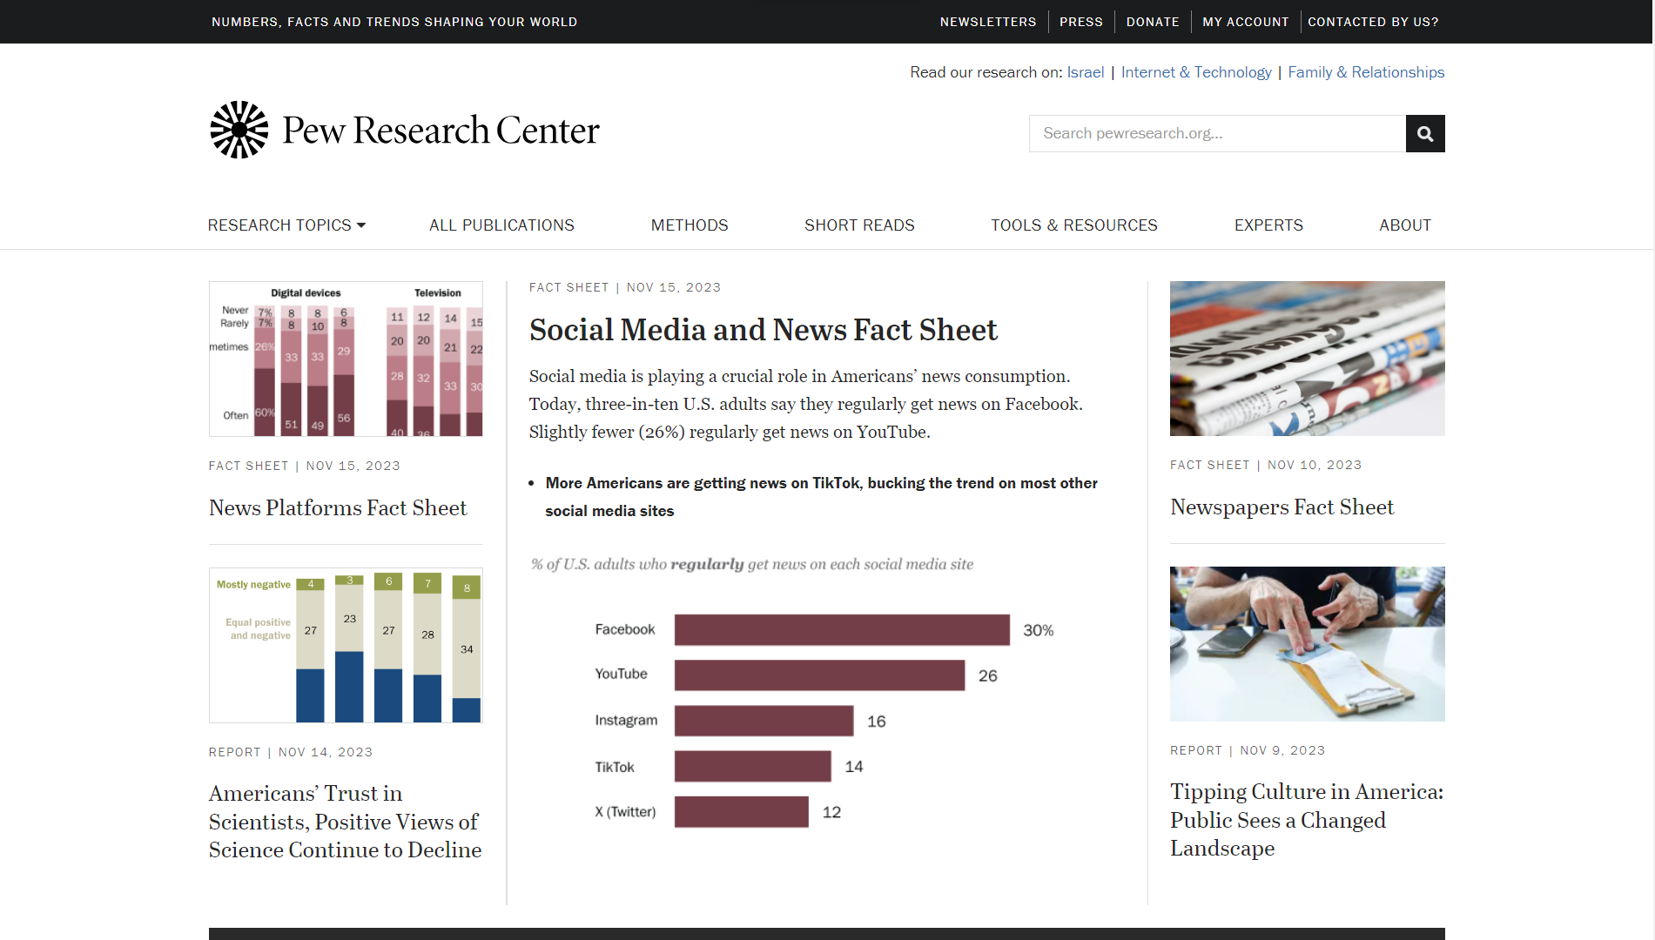Sign in via MY ACCOUNT

pos(1245,21)
